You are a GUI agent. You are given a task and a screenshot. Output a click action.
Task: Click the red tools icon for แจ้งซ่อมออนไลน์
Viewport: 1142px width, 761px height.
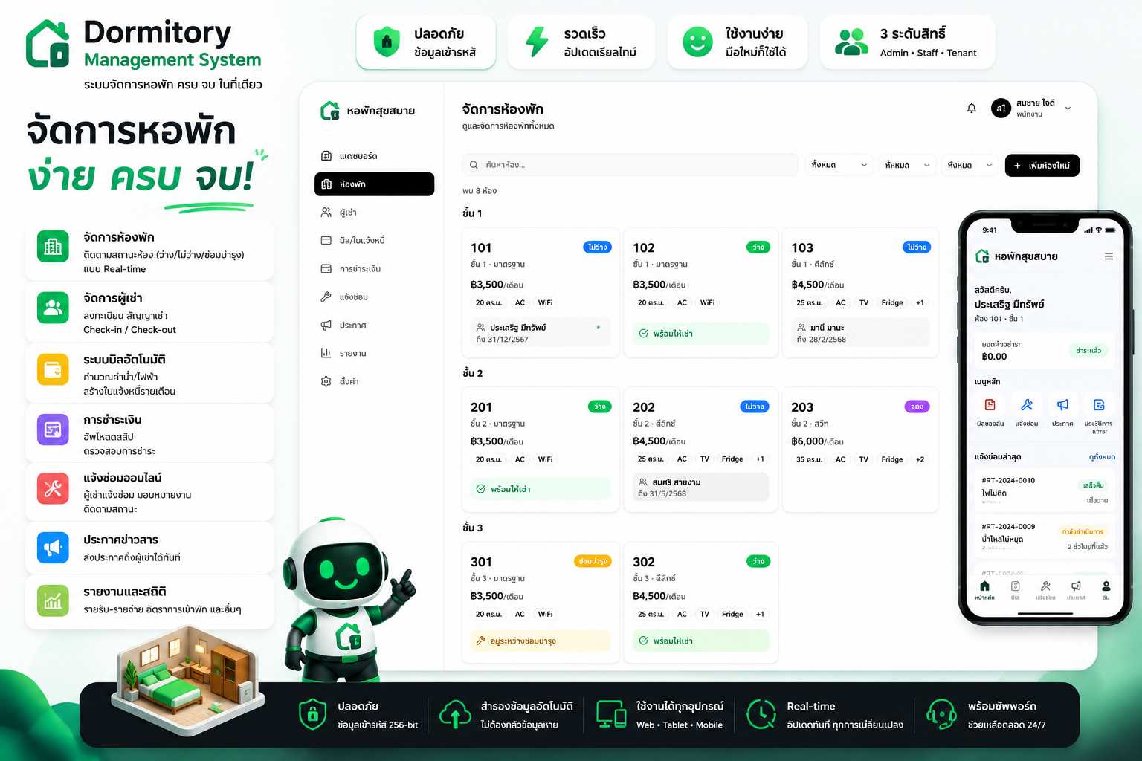pos(53,488)
